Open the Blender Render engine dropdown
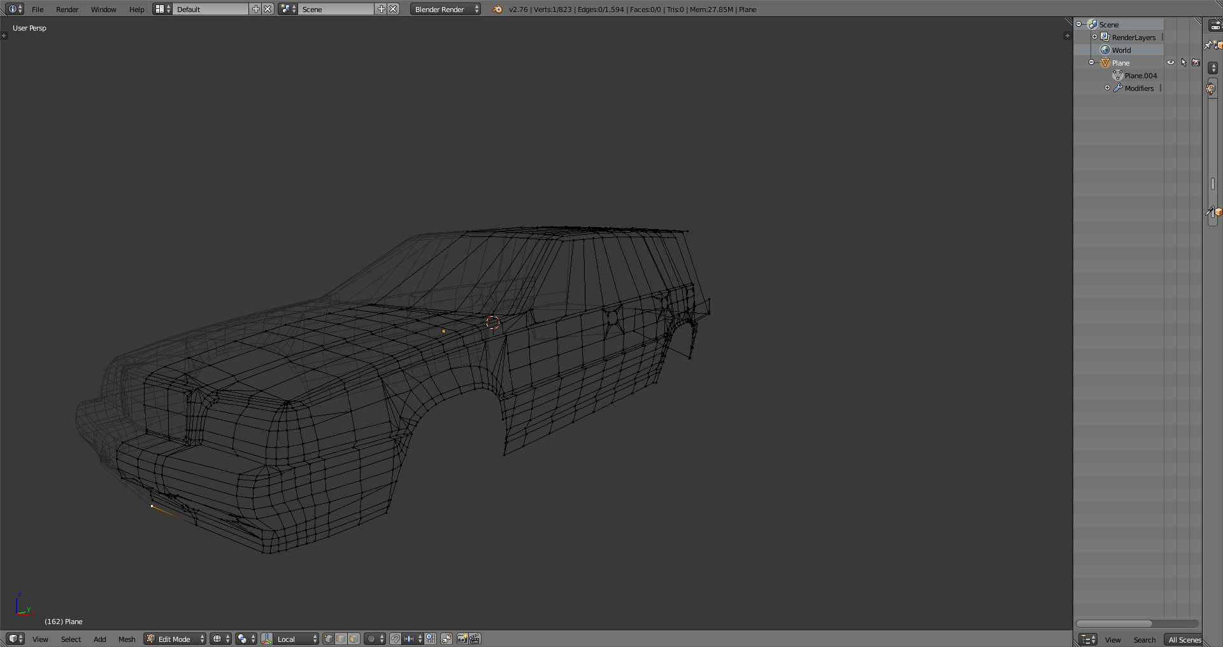Image resolution: width=1223 pixels, height=647 pixels. (445, 9)
